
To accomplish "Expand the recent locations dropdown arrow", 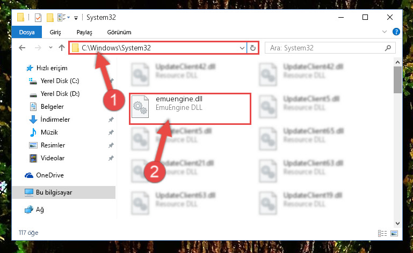I will [x=50, y=48].
